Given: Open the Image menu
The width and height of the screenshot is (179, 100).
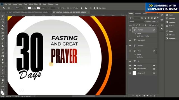Looking at the screenshot, I should click(15, 4).
